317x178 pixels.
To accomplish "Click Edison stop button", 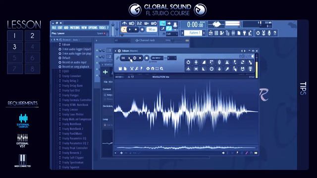I will (140, 58).
